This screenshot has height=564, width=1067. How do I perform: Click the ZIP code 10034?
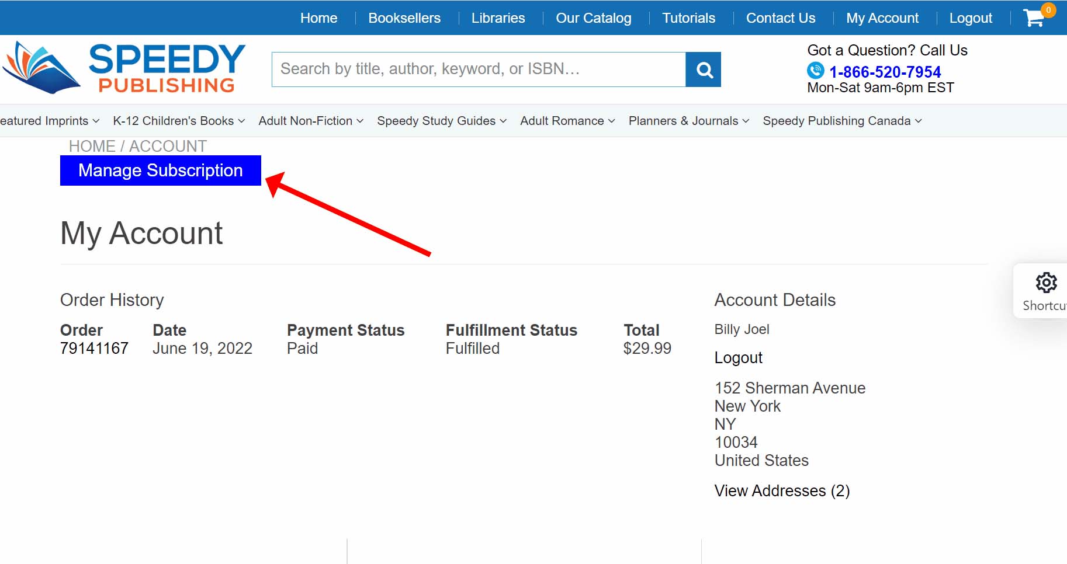pyautogui.click(x=736, y=443)
